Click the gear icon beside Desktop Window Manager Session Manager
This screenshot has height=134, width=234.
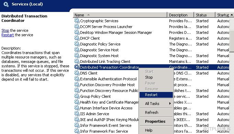coord(77,32)
